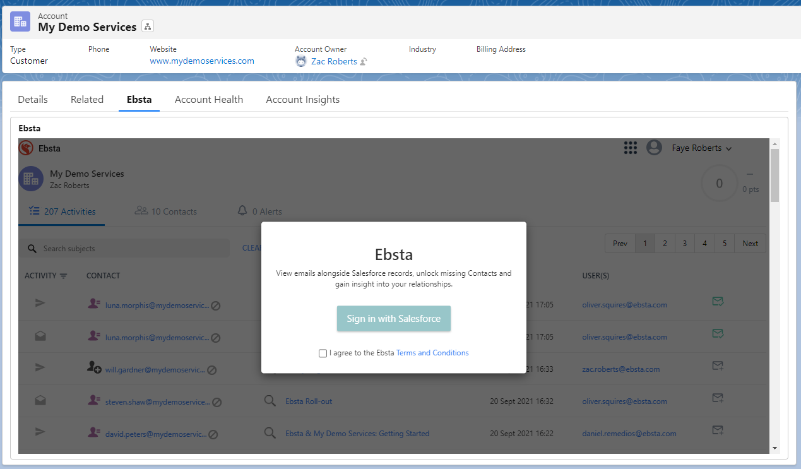
Task: Click Sign in with Salesforce button
Action: click(x=393, y=319)
